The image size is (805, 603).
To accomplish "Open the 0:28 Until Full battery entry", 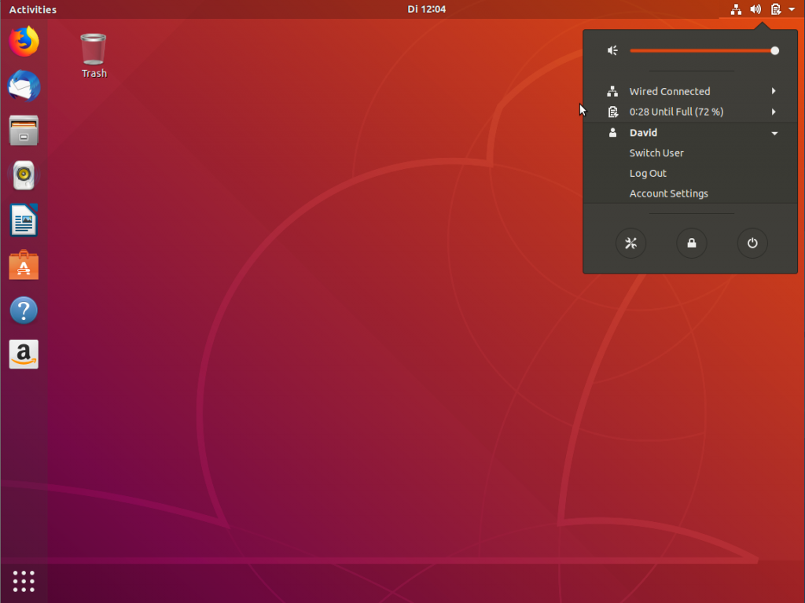I will [x=690, y=112].
